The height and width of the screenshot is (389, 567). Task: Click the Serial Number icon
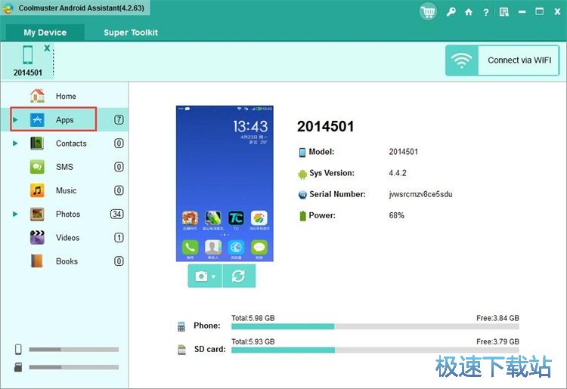click(302, 195)
